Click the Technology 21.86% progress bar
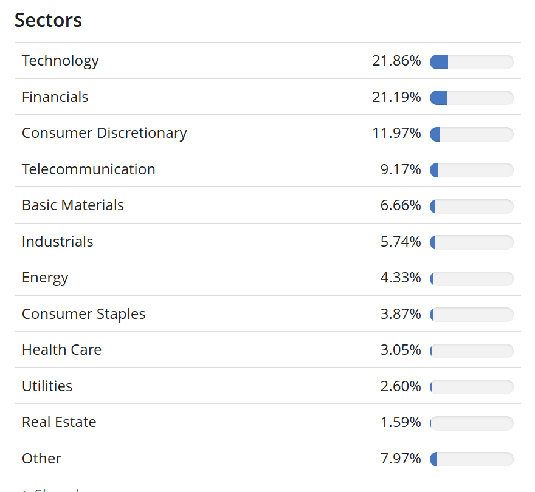The image size is (535, 492). 471,62
